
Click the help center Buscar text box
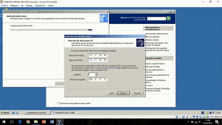pyautogui.click(x=156, y=18)
